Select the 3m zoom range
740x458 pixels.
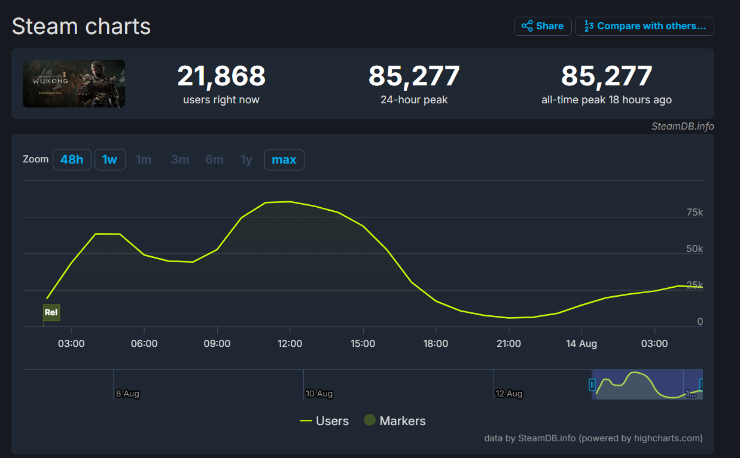(180, 159)
